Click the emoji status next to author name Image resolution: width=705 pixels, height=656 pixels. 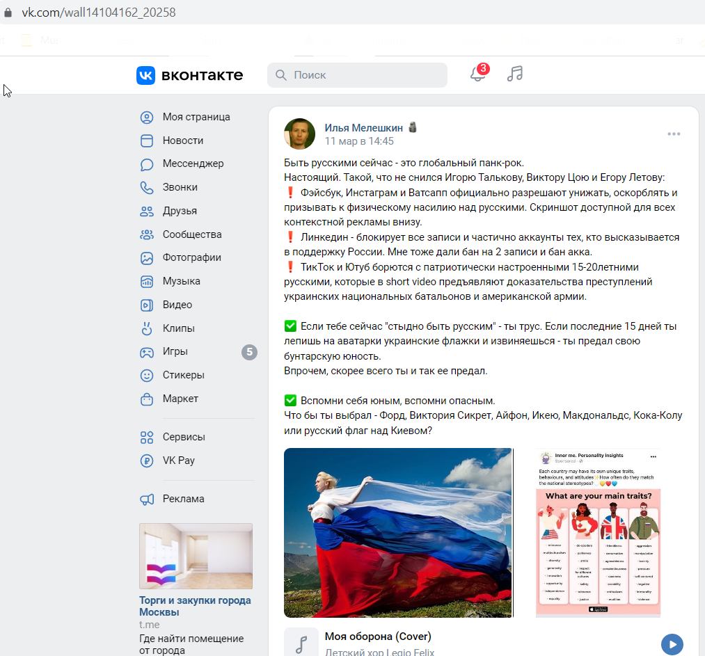click(412, 127)
